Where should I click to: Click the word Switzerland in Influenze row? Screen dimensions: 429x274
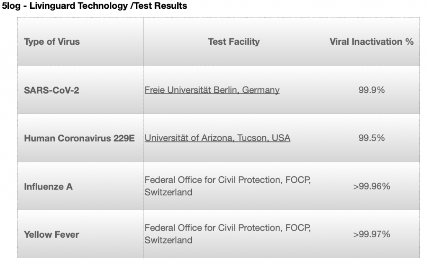168,193
